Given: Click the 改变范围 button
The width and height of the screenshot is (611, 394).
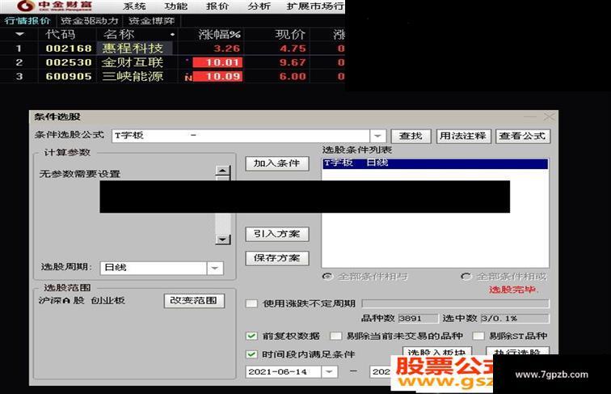Looking at the screenshot, I should click(194, 301).
